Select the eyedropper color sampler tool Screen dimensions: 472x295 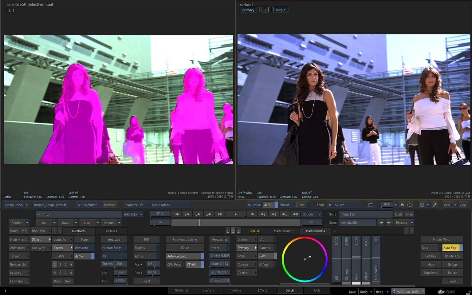click(435, 205)
